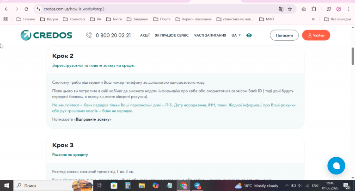Open the Windows Start menu

[6, 186]
